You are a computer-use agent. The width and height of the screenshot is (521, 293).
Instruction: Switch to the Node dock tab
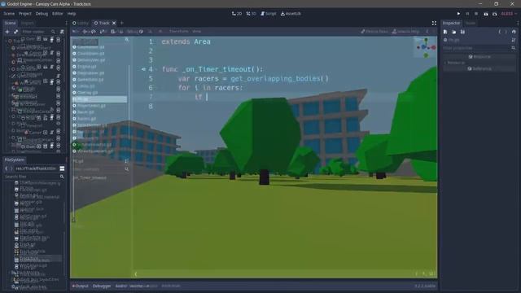pyautogui.click(x=471, y=23)
